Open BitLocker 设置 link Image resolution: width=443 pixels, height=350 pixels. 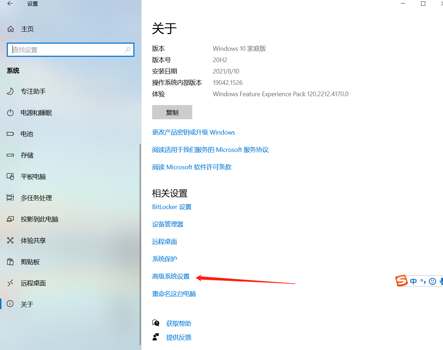pos(172,207)
